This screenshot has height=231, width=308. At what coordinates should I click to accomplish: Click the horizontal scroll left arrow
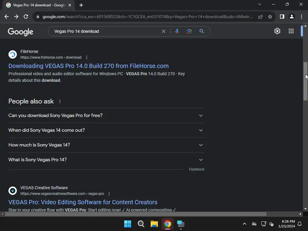point(2,214)
